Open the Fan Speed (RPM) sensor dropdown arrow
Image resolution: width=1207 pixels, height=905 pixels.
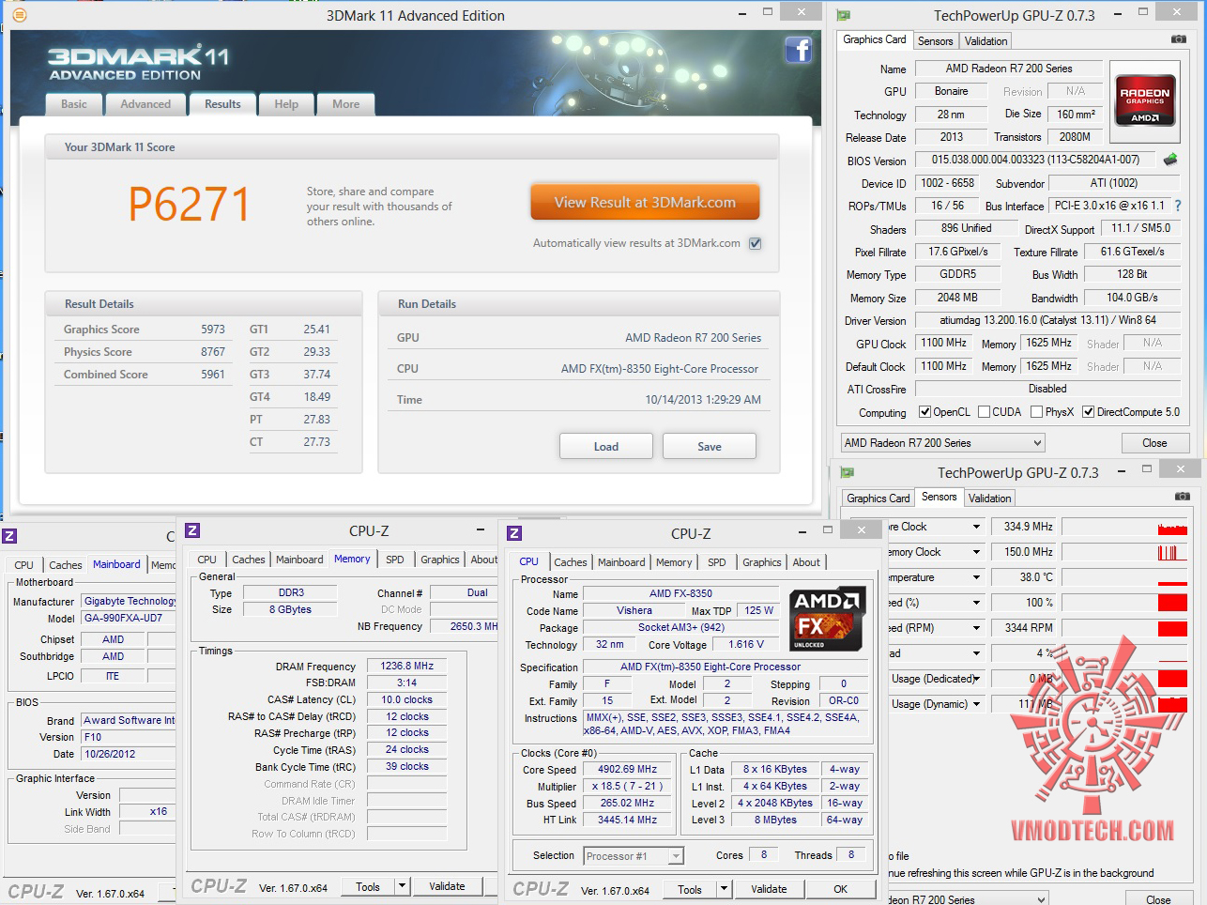(976, 628)
